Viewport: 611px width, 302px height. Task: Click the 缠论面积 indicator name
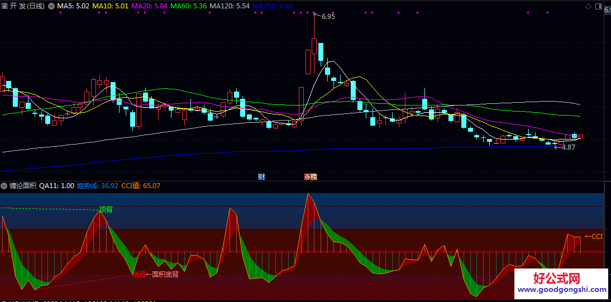click(23, 186)
